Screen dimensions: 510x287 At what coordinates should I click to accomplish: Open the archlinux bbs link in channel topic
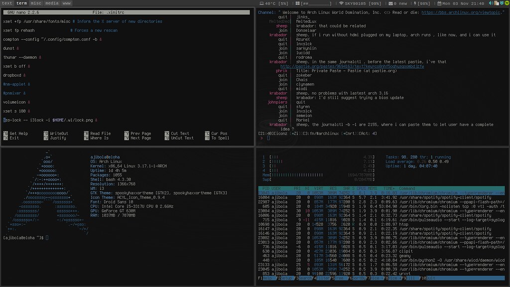click(460, 11)
